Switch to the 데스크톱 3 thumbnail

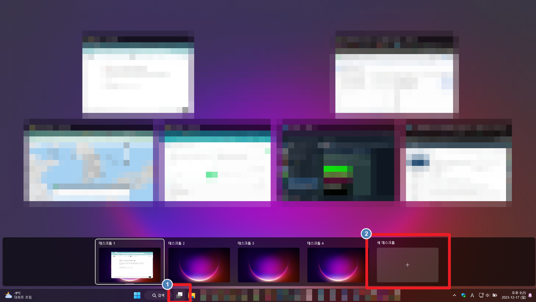point(269,265)
